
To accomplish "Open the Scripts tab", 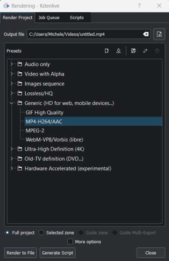I will [x=77, y=18].
